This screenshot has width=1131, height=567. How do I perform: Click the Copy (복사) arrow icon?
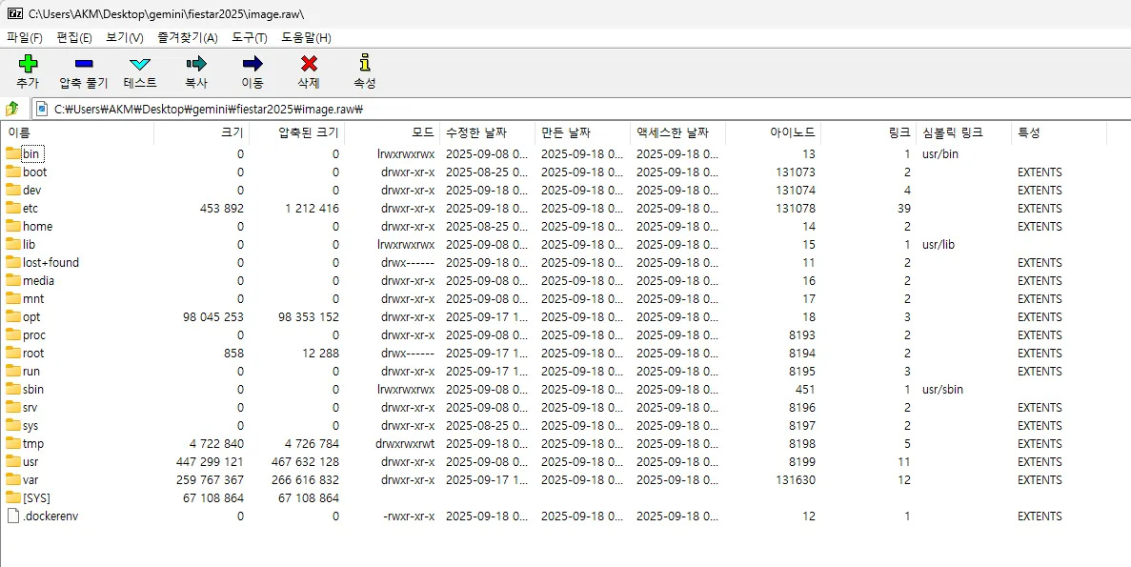click(196, 65)
